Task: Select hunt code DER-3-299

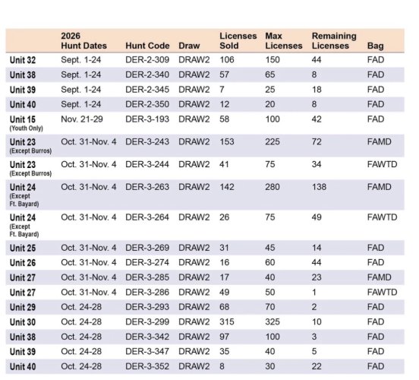Action: tap(147, 322)
